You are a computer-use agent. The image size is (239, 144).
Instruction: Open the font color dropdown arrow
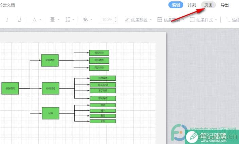tap(40, 19)
